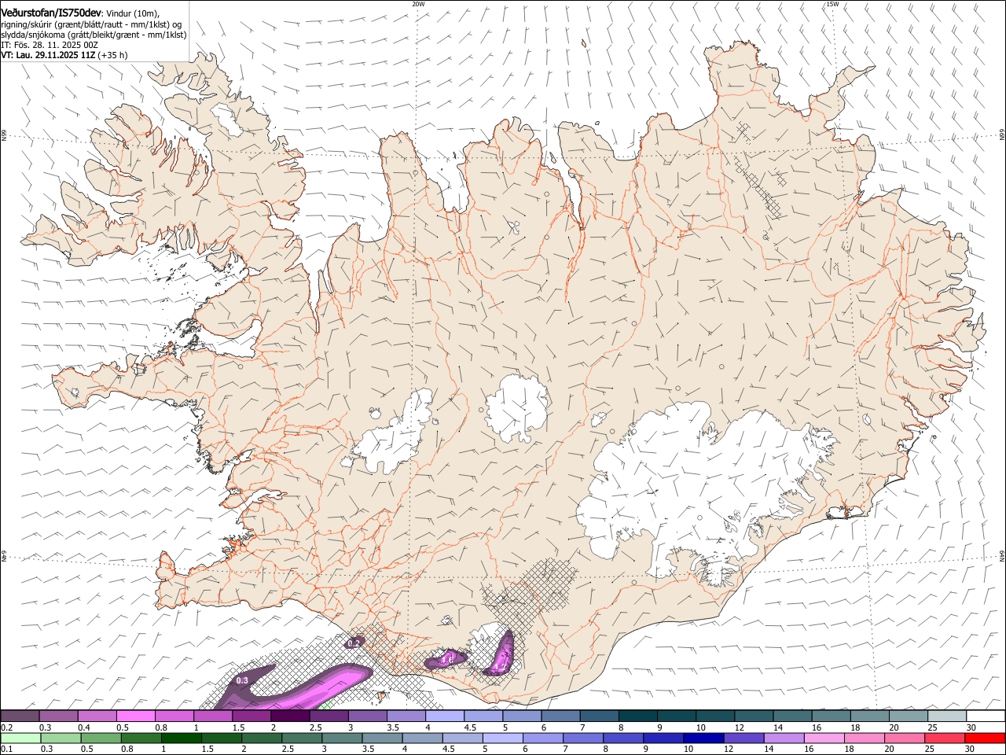Pick the upper legend row 0.2 mauve swatch
The height and width of the screenshot is (755, 1006).
[20, 716]
